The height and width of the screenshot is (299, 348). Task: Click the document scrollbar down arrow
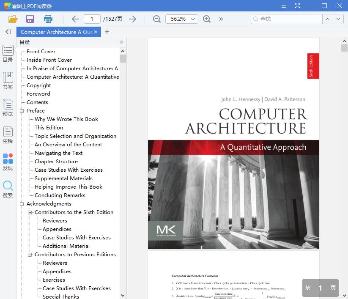pyautogui.click(x=344, y=296)
